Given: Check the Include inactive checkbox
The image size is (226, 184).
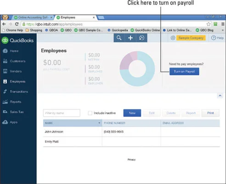Looking at the screenshot, I should (90, 113).
